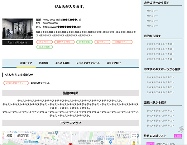Open the スタッフ紹介 tab
The width and height of the screenshot is (187, 145).
click(x=114, y=63)
